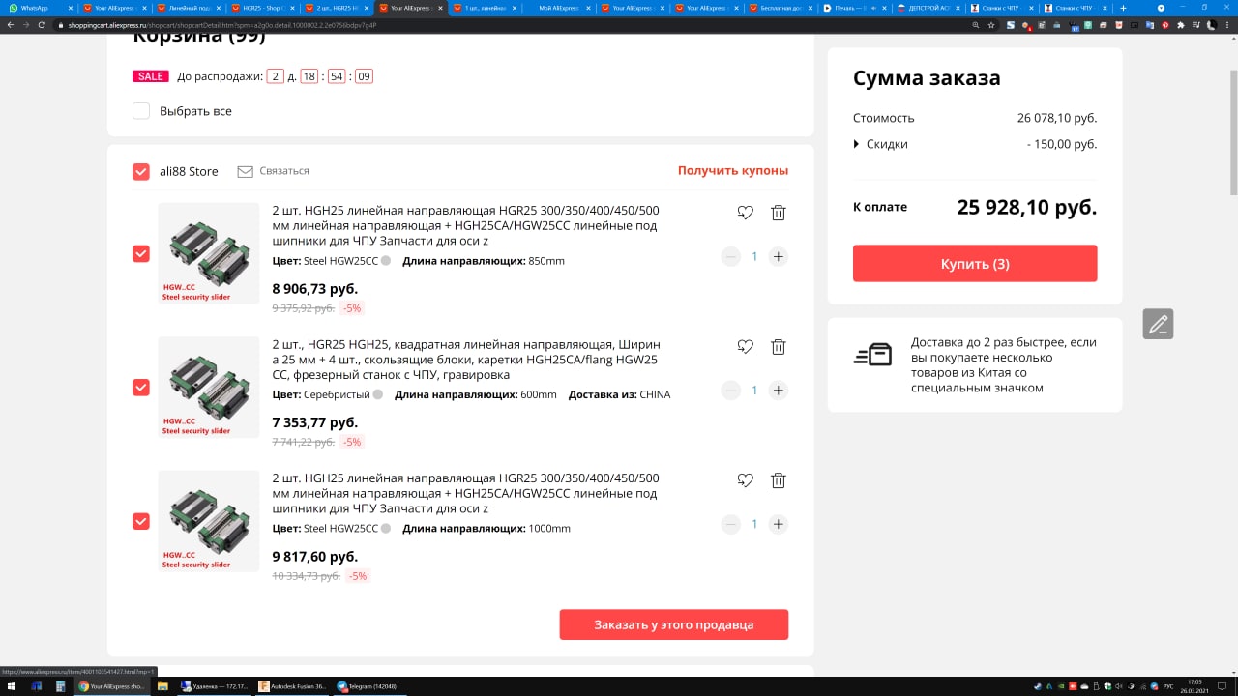The width and height of the screenshot is (1238, 696).
Task: Delete the 600mm HGR25 HGH25 item from cart
Action: 779,346
